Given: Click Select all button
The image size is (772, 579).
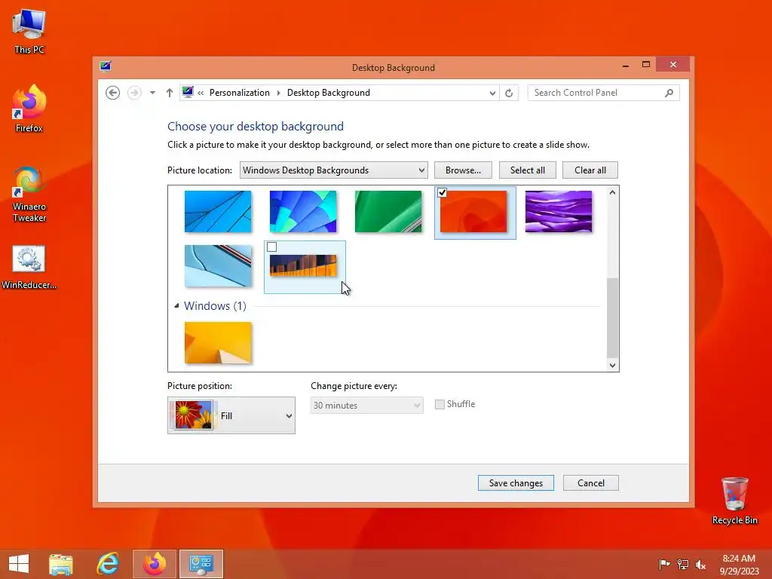Looking at the screenshot, I should pyautogui.click(x=527, y=170).
